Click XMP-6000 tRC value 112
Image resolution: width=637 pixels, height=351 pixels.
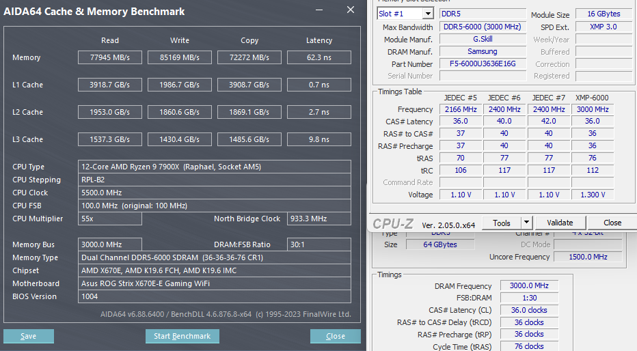pos(593,171)
